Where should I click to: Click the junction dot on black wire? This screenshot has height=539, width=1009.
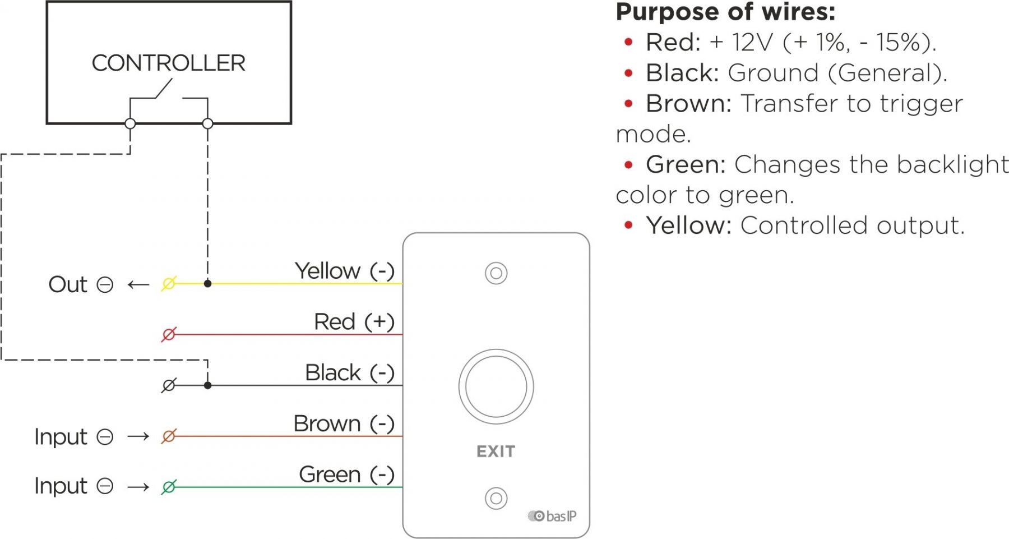(x=207, y=385)
